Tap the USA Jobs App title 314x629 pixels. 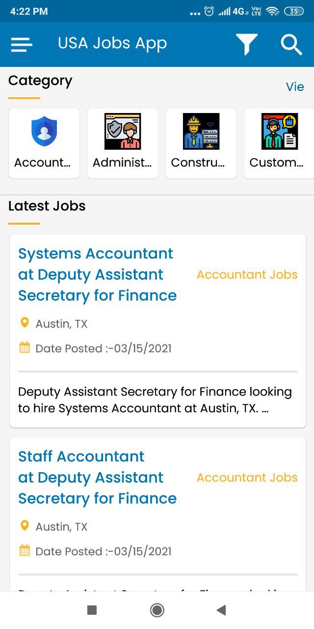[x=112, y=44]
